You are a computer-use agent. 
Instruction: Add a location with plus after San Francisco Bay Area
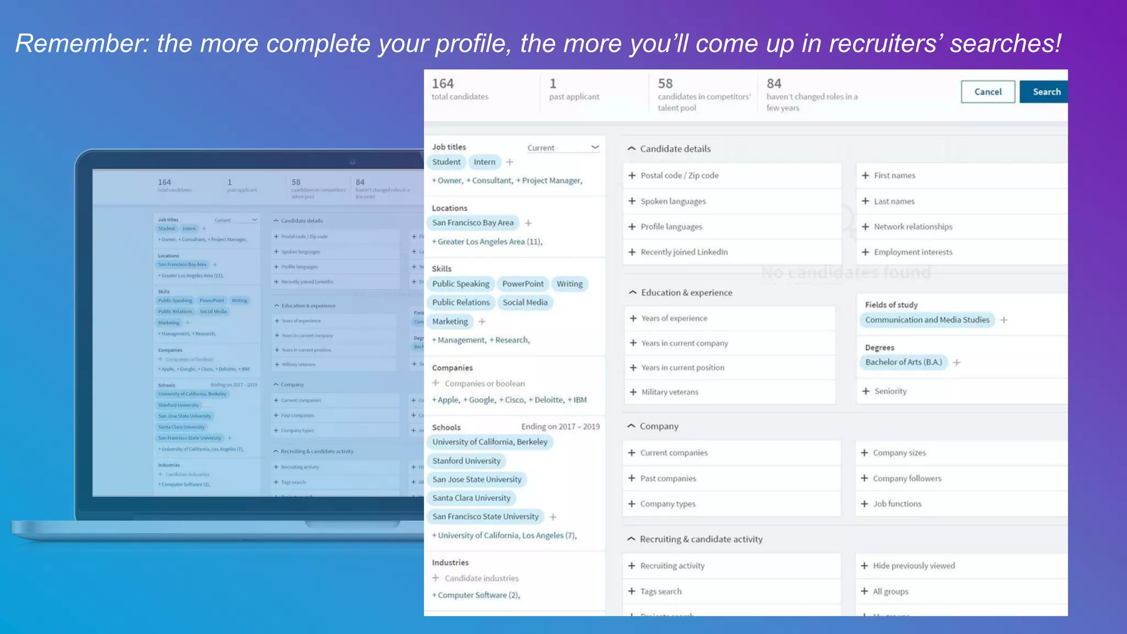point(528,223)
